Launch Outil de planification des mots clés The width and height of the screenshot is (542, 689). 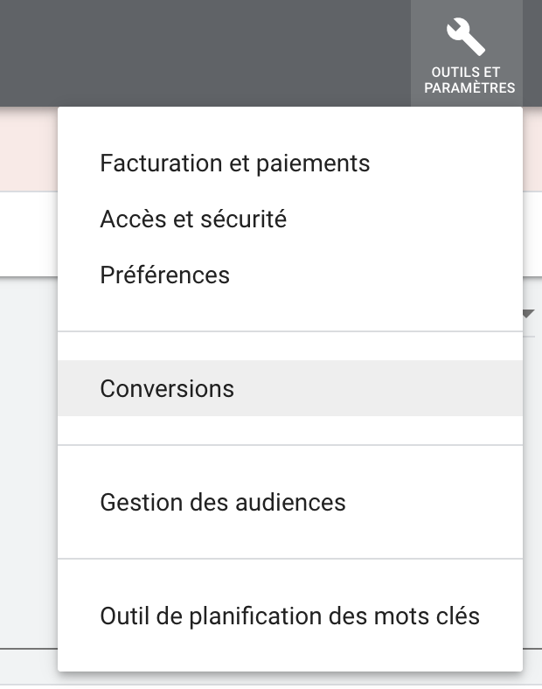tap(290, 616)
